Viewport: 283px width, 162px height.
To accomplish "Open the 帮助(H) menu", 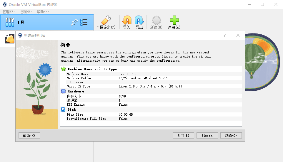I will 43,12.
